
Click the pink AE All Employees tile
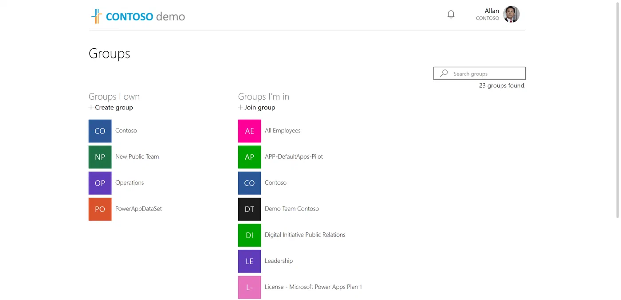[x=249, y=131]
